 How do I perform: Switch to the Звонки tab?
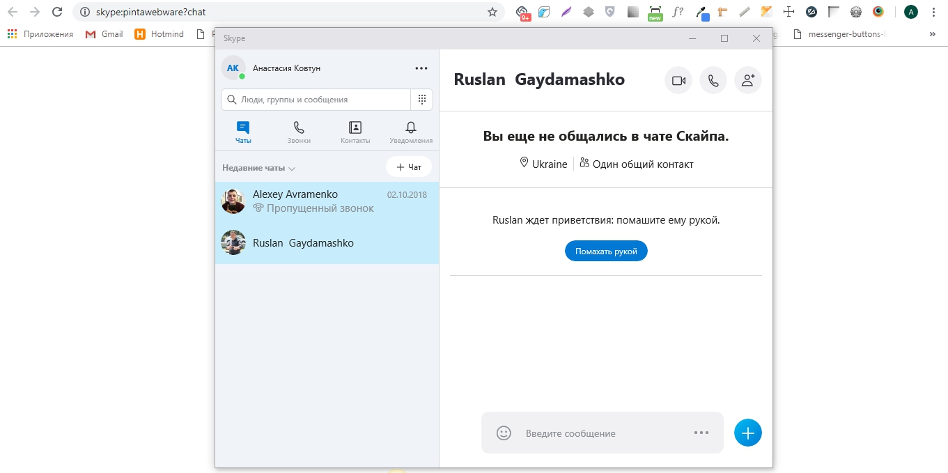coord(299,132)
